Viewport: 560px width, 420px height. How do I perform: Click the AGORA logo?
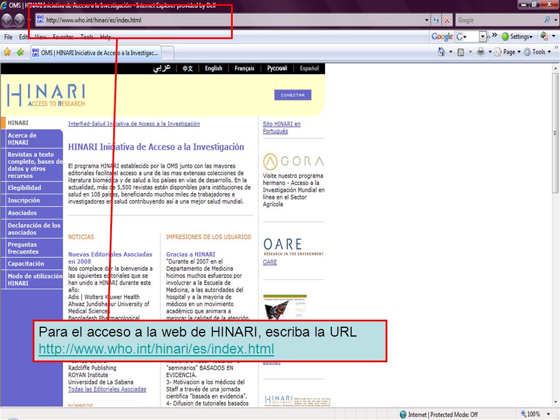[x=293, y=162]
